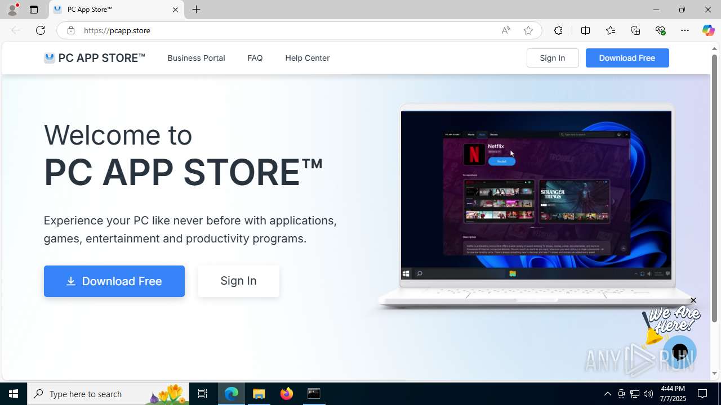Open Task View on the taskbar
Image resolution: width=721 pixels, height=405 pixels.
[x=203, y=394]
